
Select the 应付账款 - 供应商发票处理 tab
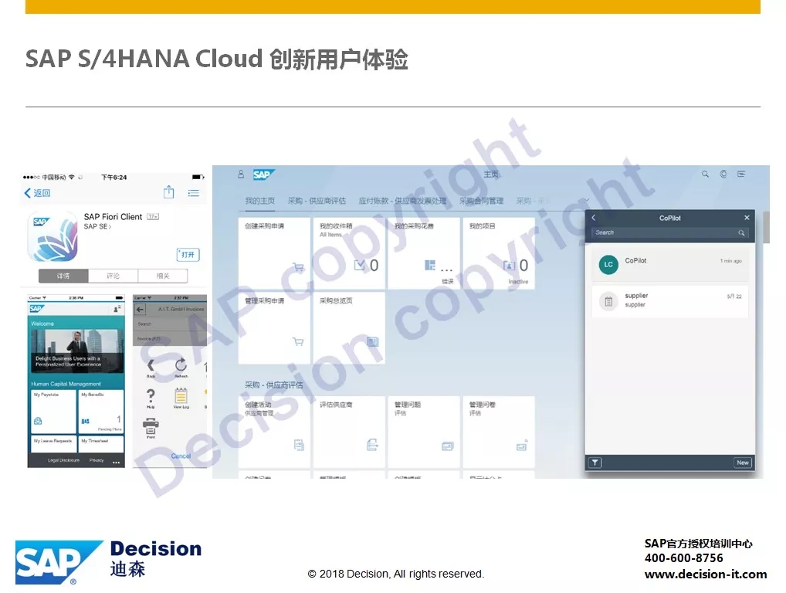click(x=402, y=201)
